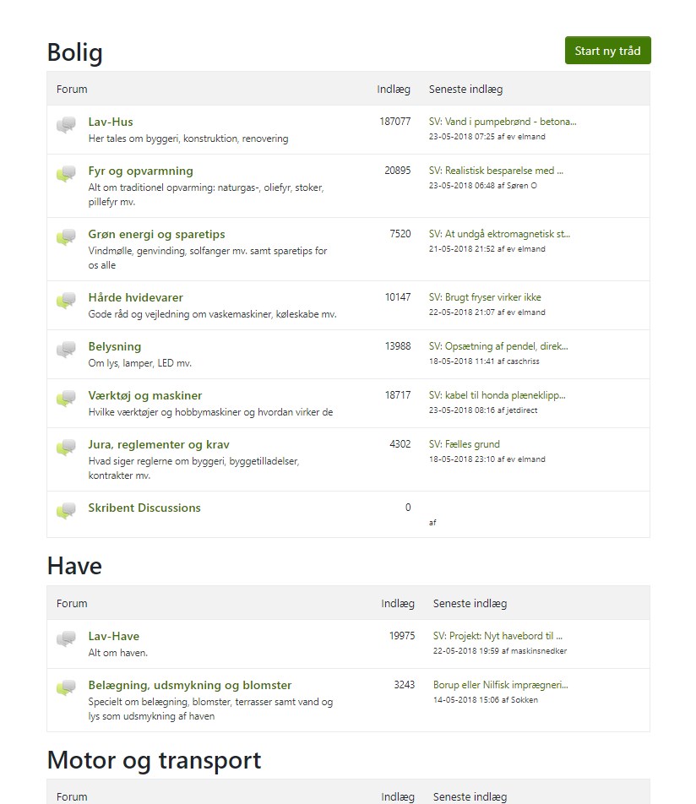Open latest post 'SV: Realistisk besparelse med ...'
This screenshot has height=804, width=696.
(496, 171)
